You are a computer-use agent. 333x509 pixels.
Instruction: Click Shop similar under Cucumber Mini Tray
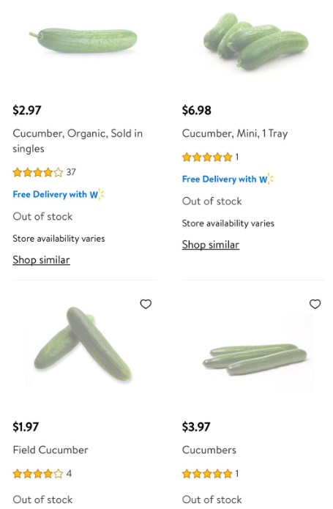pos(211,245)
